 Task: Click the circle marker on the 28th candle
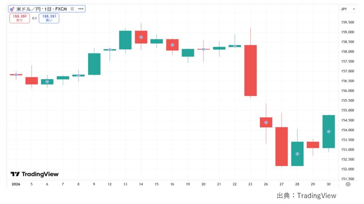coord(298,154)
